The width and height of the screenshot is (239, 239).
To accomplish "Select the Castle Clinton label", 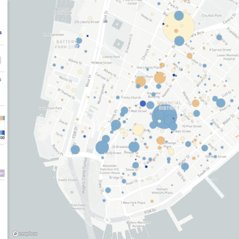I will [68, 180].
